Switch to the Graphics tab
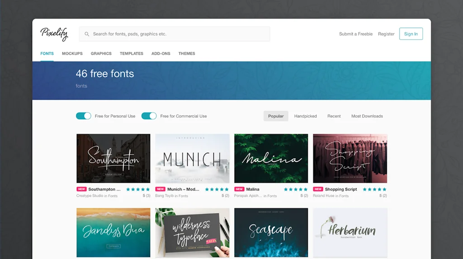Viewport: 463px width, 259px height. [x=101, y=53]
